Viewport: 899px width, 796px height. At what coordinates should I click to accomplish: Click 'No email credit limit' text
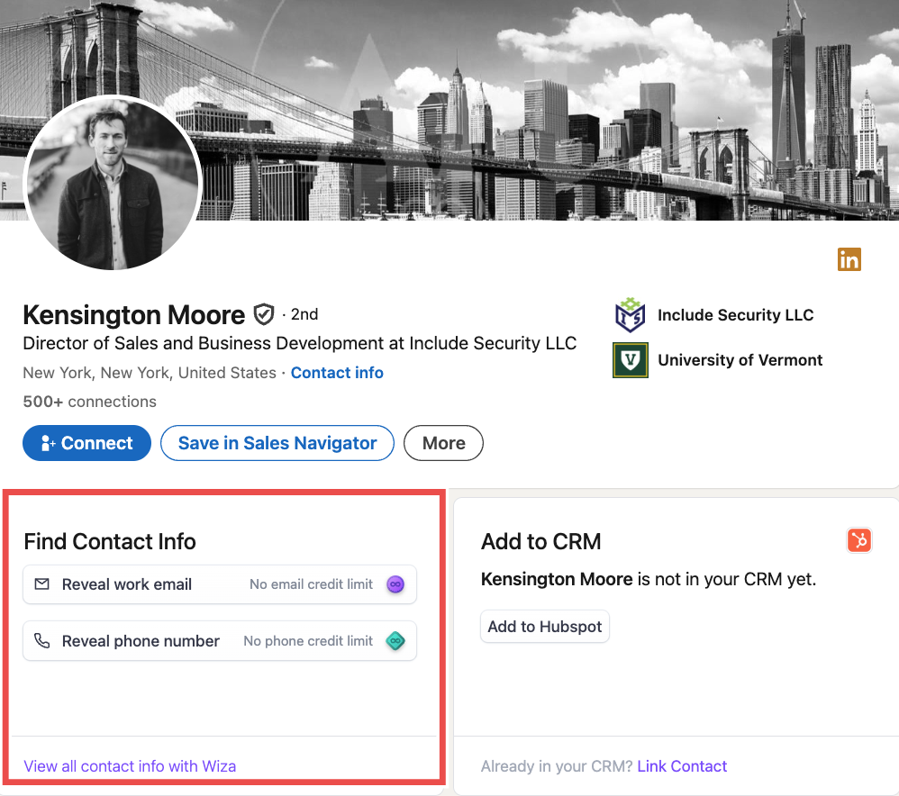tap(312, 584)
